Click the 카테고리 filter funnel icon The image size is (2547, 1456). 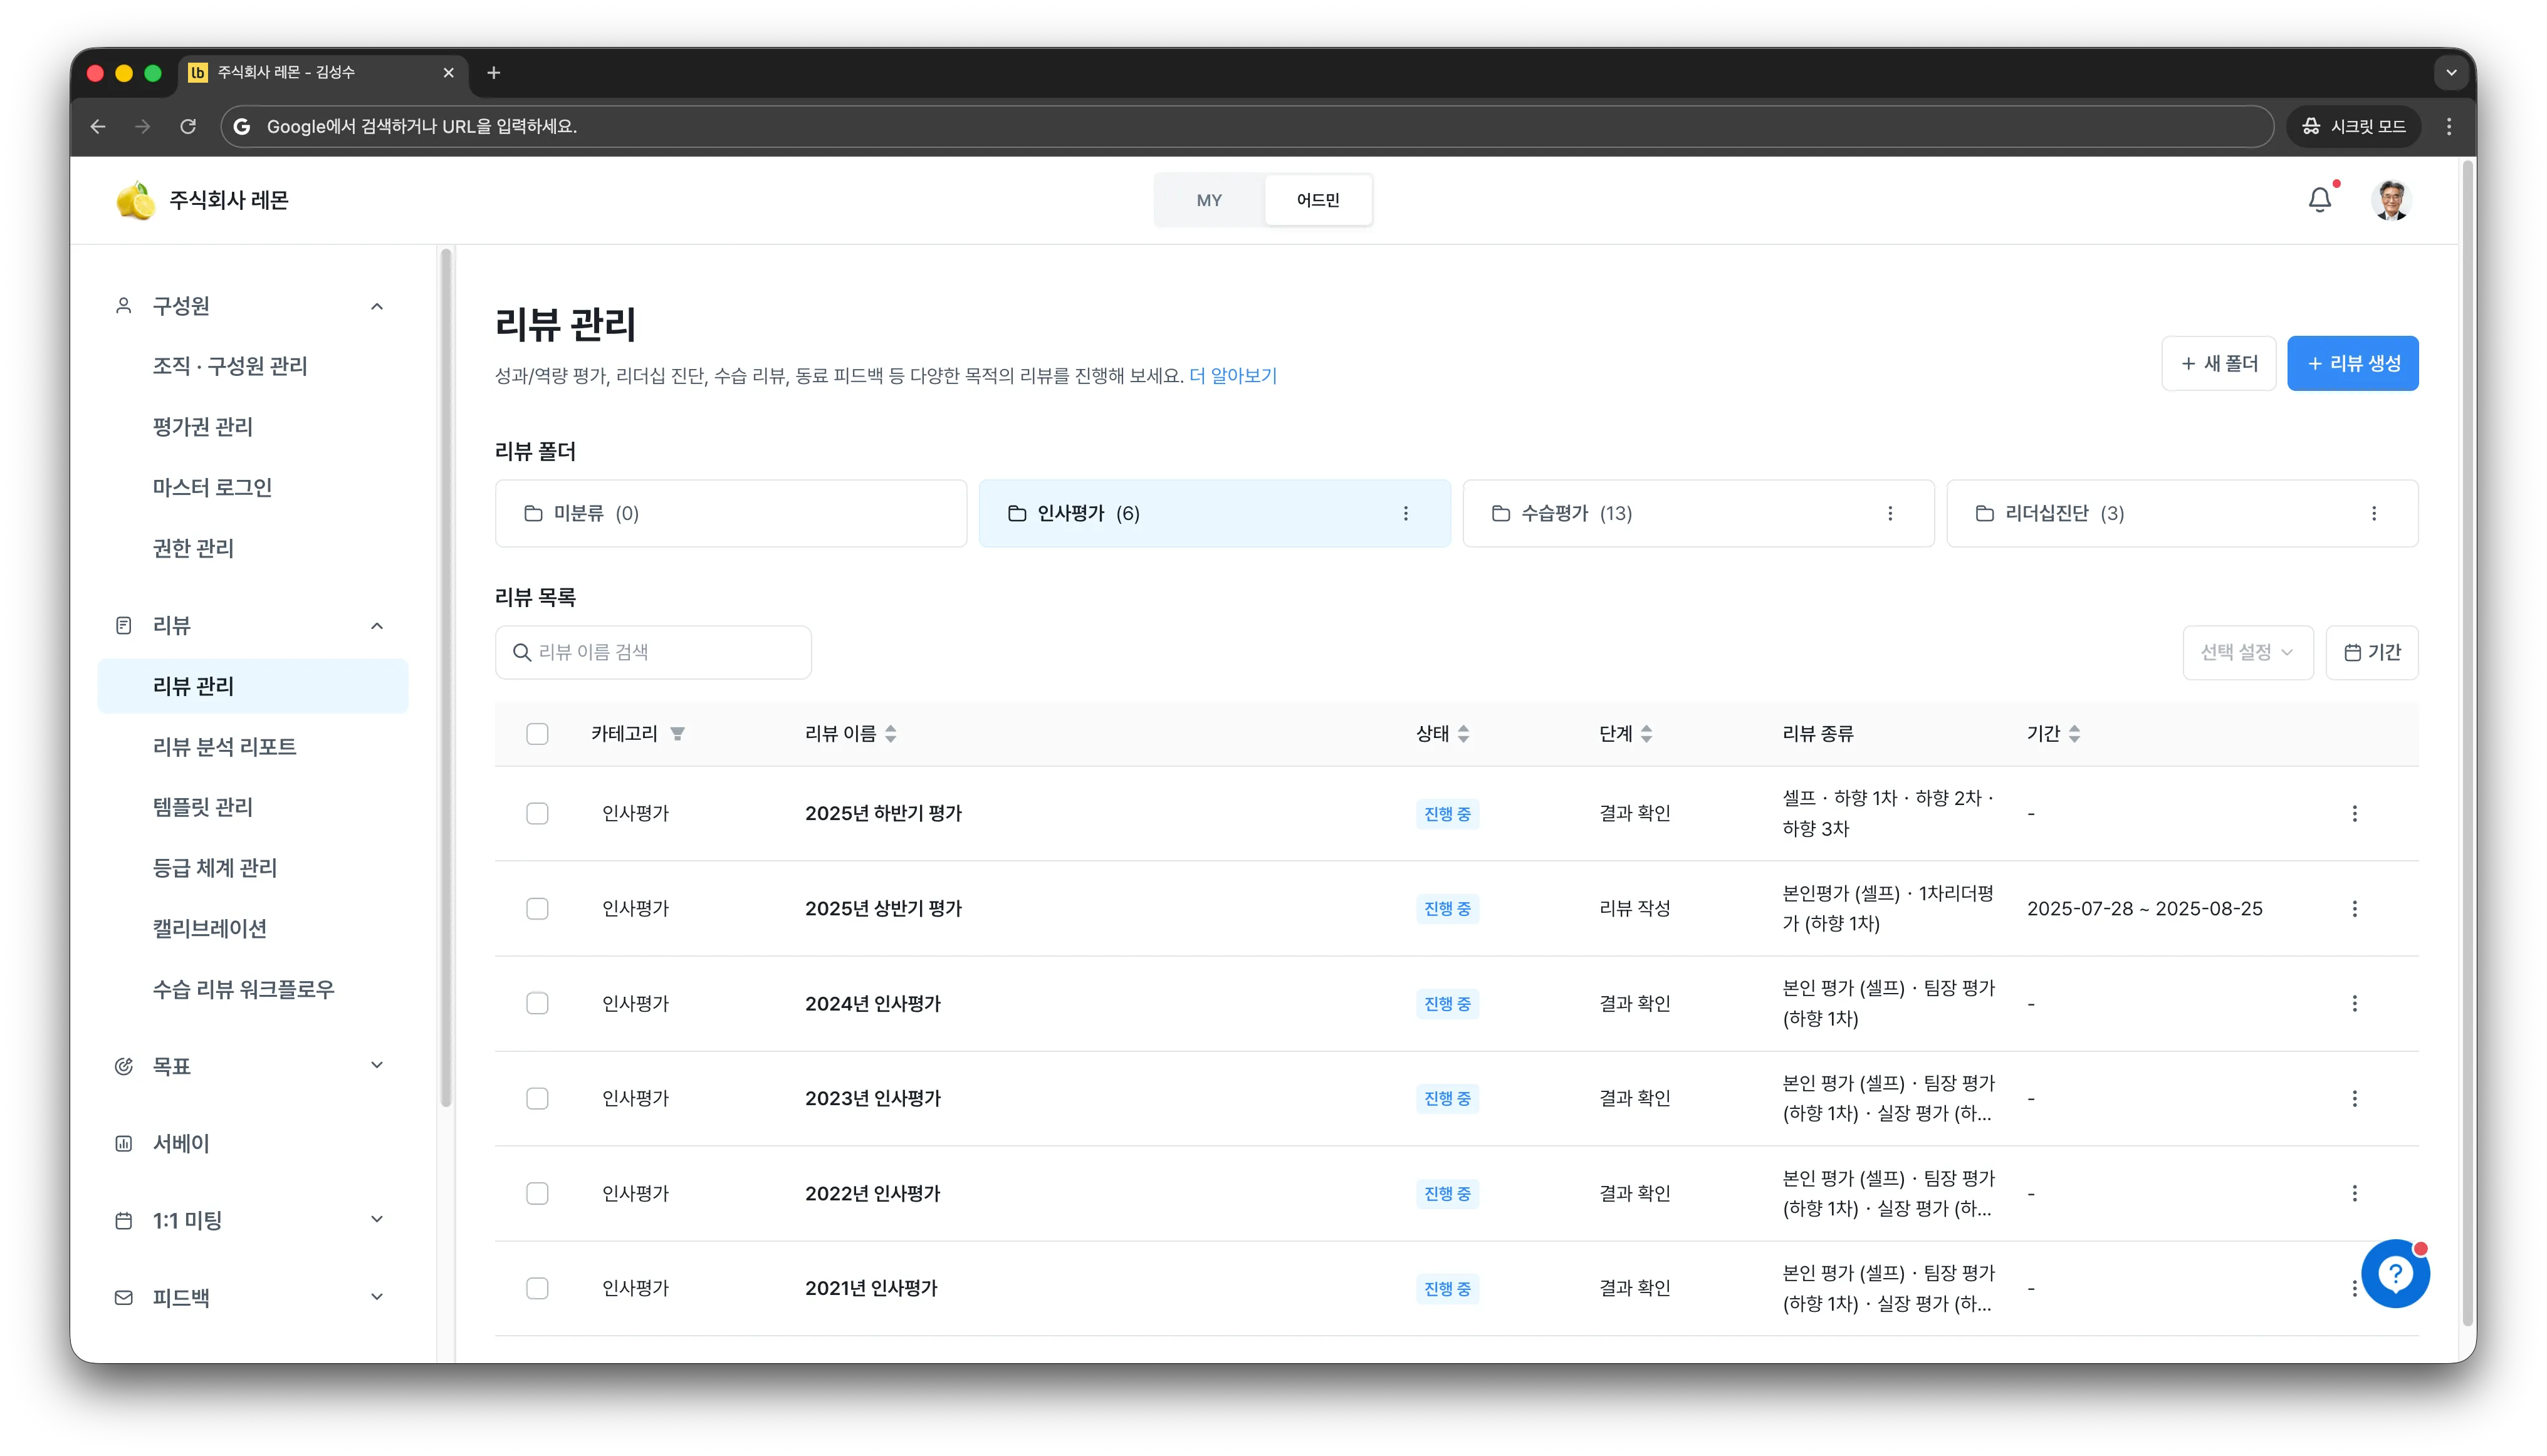pyautogui.click(x=677, y=734)
